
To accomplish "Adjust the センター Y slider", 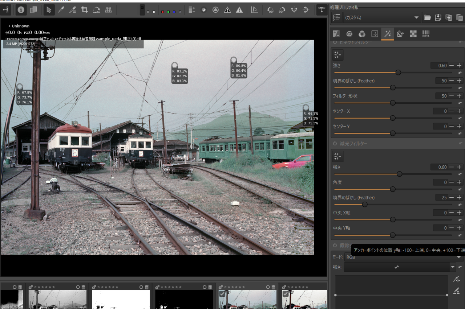I will (x=393, y=133).
